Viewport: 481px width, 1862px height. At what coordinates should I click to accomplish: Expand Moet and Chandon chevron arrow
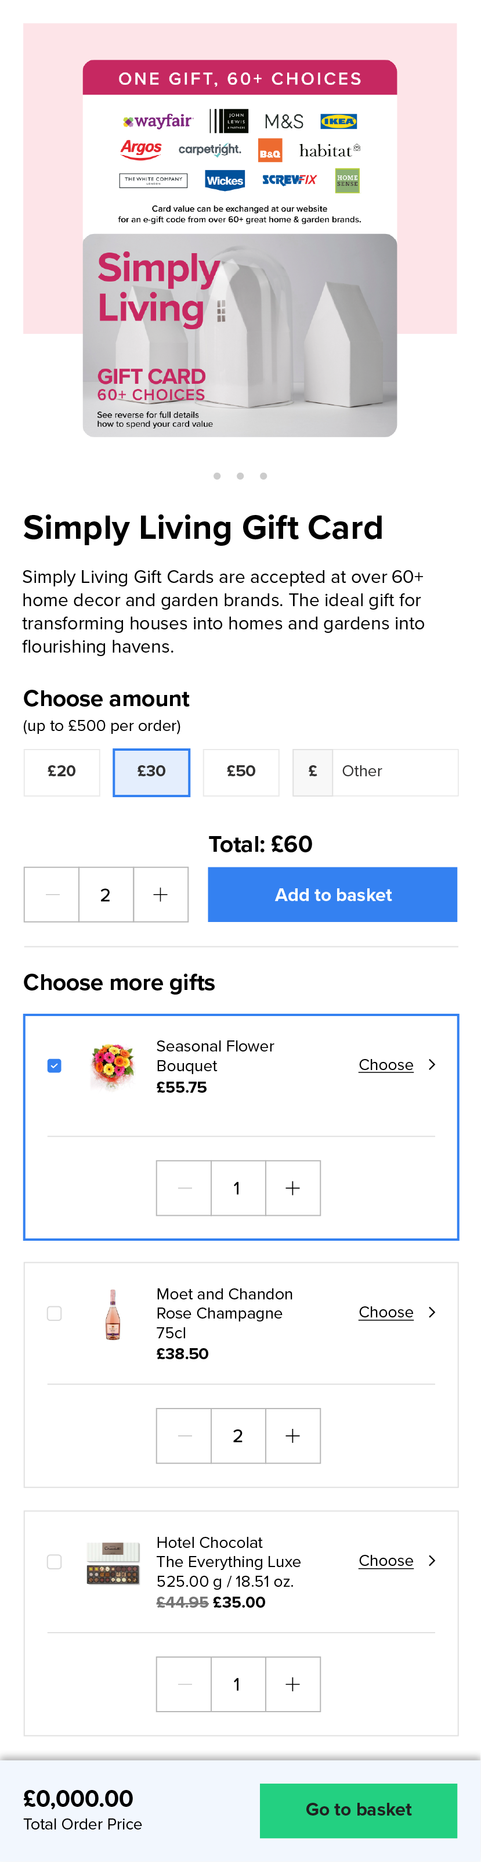432,1312
